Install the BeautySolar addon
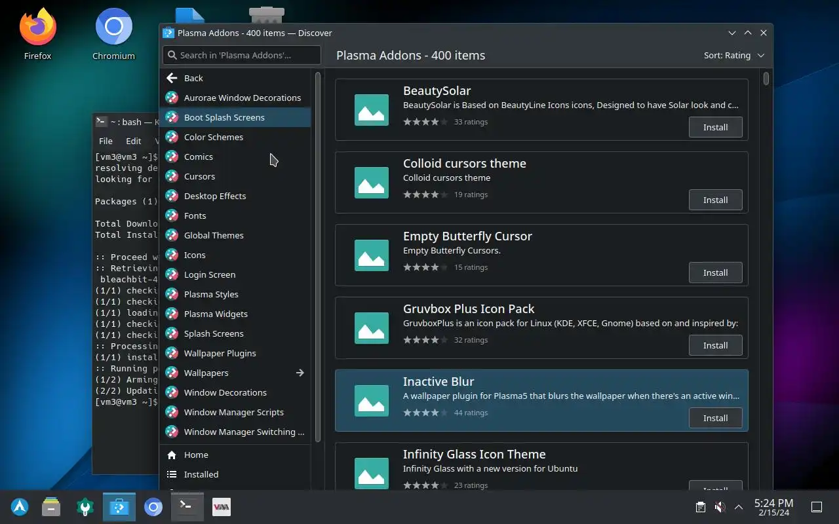 pyautogui.click(x=715, y=127)
